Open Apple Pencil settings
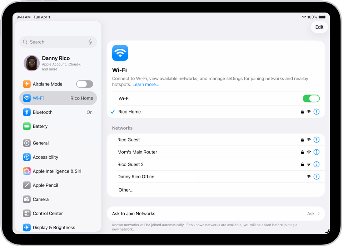The width and height of the screenshot is (343, 247). click(58, 185)
